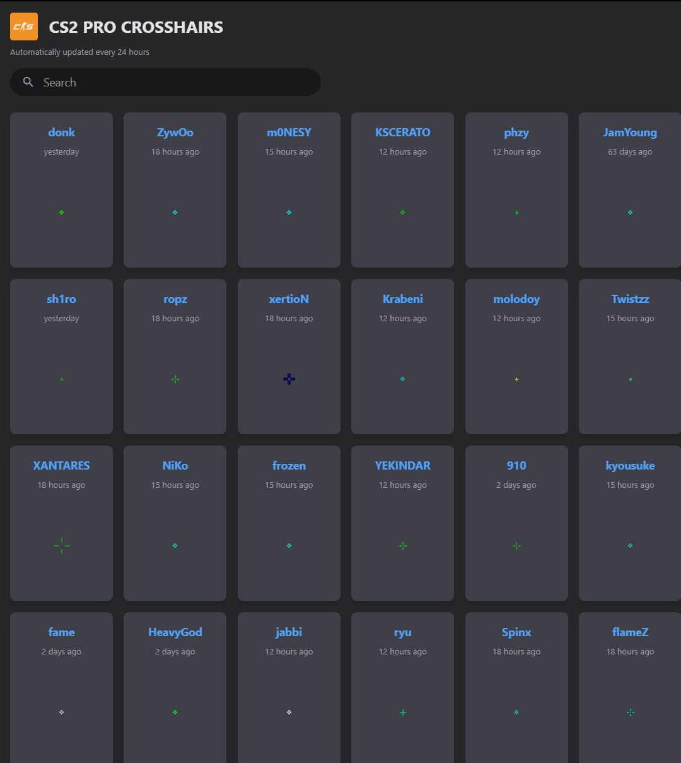Click KSCERATO's crosshair preview
The image size is (681, 763).
click(403, 213)
